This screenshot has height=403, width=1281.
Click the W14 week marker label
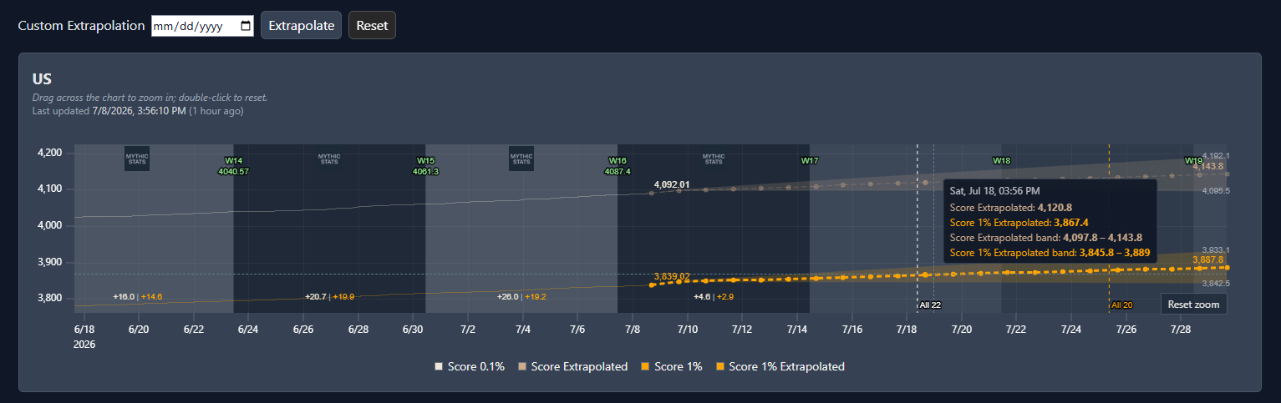coord(234,160)
